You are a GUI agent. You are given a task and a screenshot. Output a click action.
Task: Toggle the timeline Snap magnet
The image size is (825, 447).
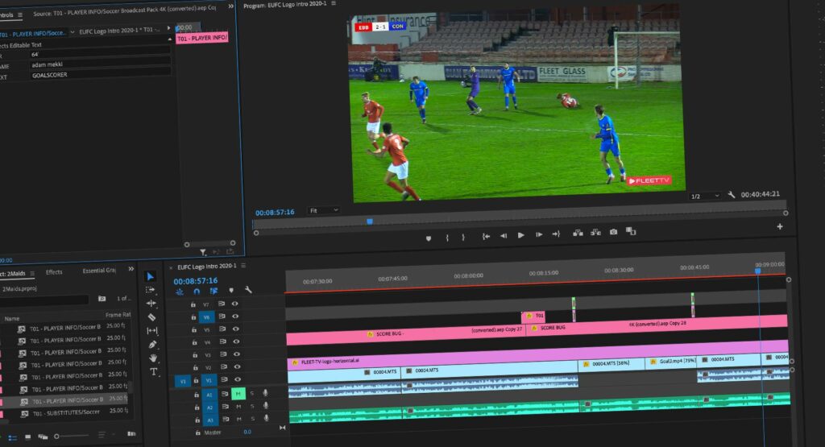[x=196, y=291]
